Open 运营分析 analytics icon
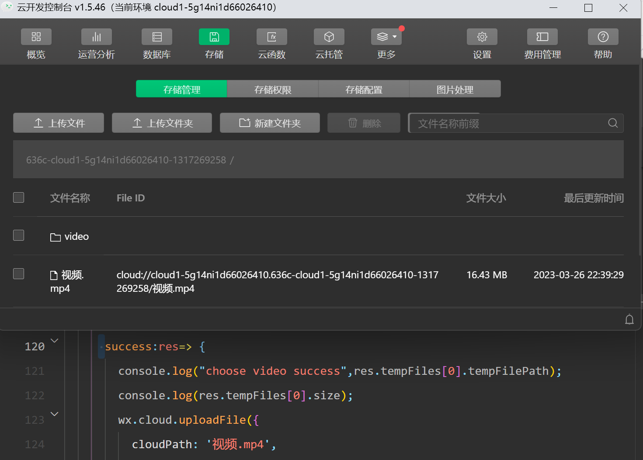 point(97,37)
